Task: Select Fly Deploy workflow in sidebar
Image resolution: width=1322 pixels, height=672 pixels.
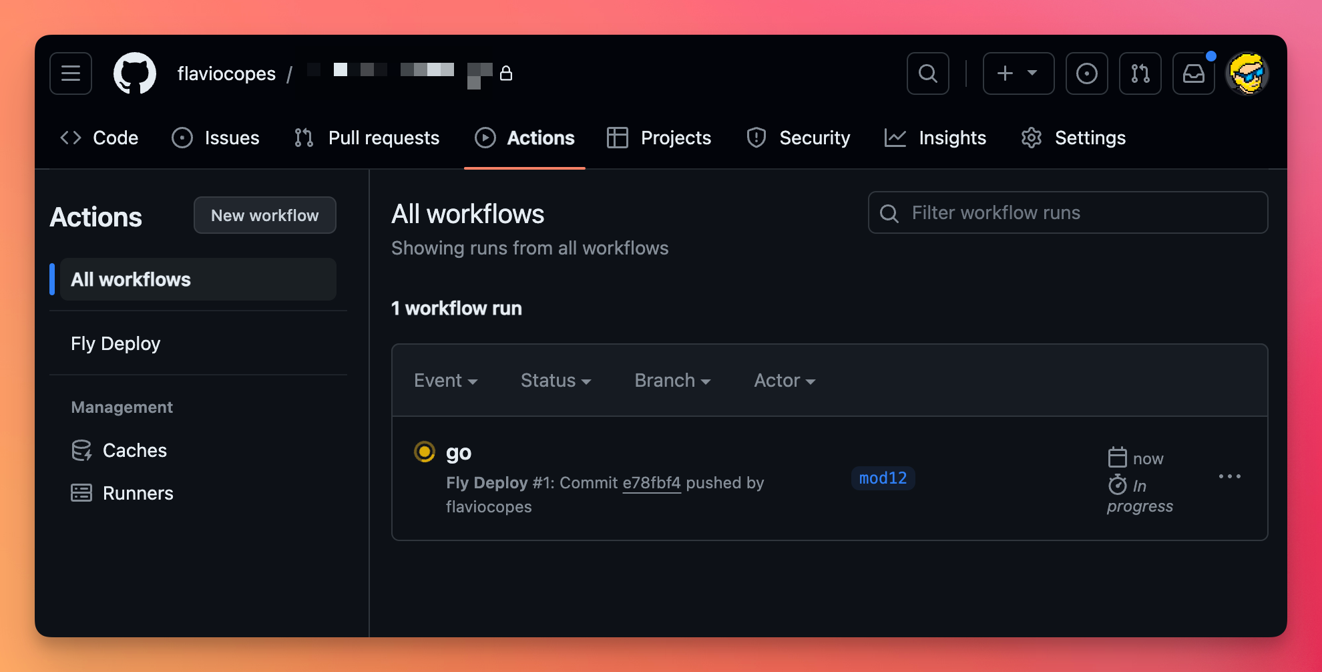Action: pos(116,343)
